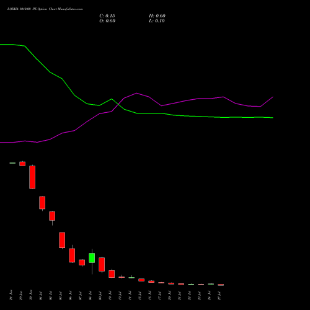
Task: Click the '01 Jul' date label on the axis
Action: coord(41,296)
